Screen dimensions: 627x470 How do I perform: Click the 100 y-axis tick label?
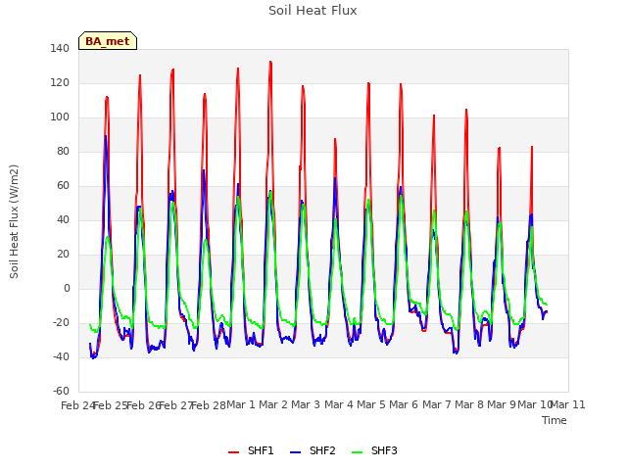tap(60, 117)
